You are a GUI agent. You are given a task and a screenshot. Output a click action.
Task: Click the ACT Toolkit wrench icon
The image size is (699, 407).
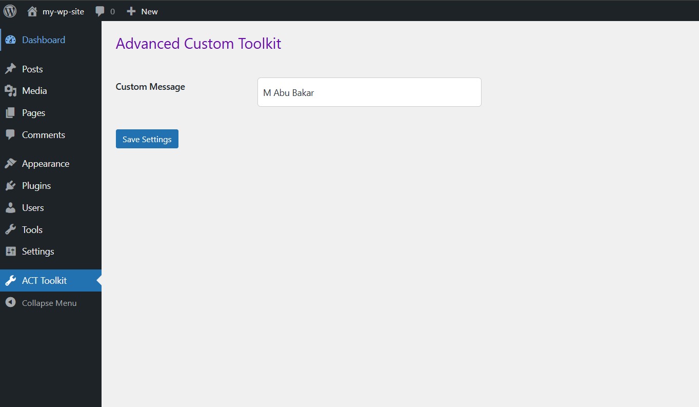click(x=10, y=281)
